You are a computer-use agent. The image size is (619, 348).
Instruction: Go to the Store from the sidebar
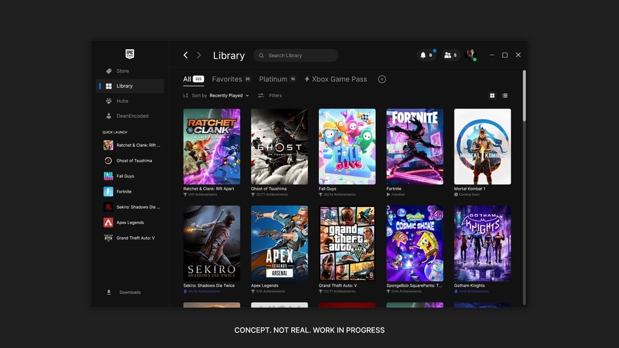(121, 71)
